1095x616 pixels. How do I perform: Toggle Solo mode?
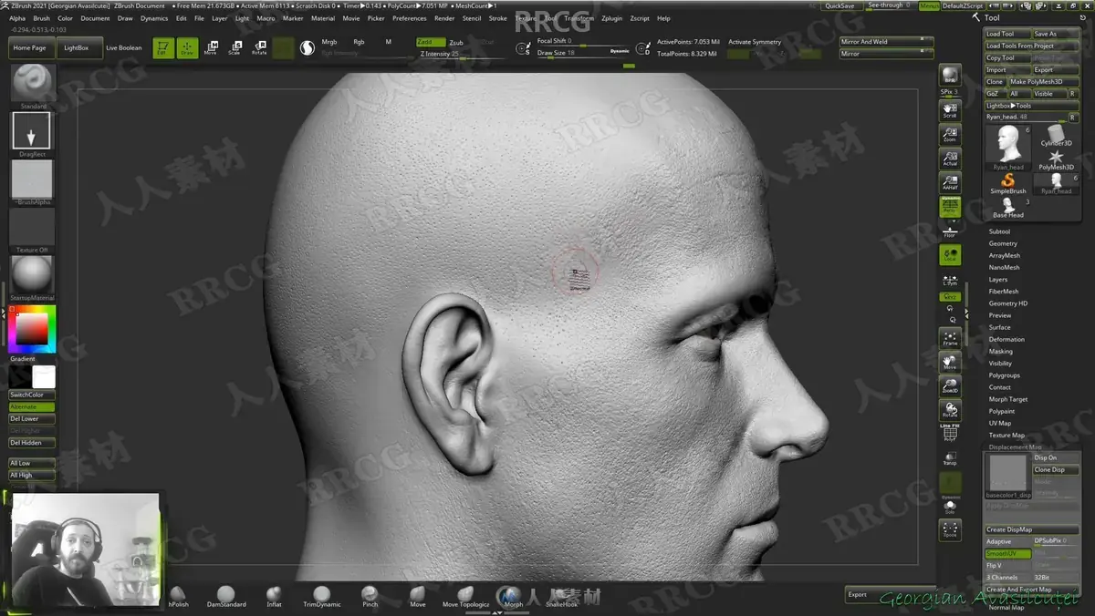coord(950,506)
